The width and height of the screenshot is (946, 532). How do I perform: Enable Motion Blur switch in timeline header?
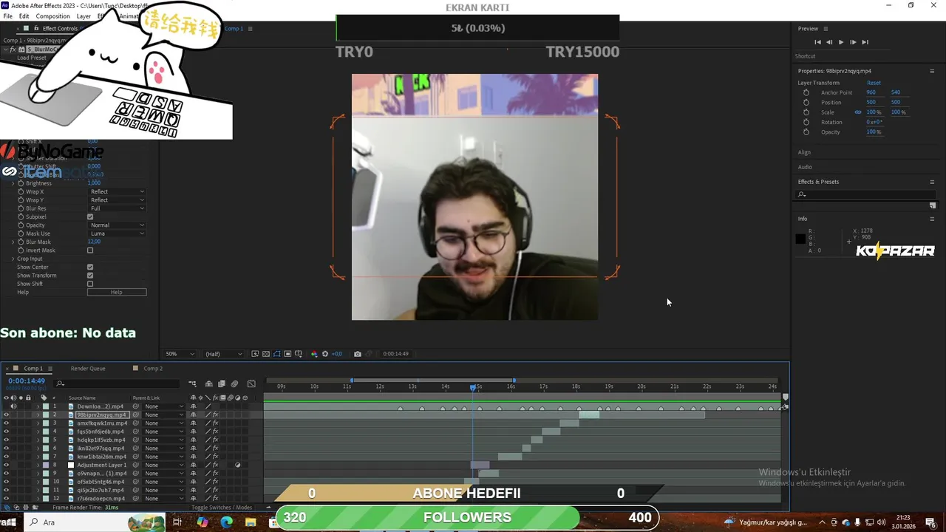pos(234,383)
